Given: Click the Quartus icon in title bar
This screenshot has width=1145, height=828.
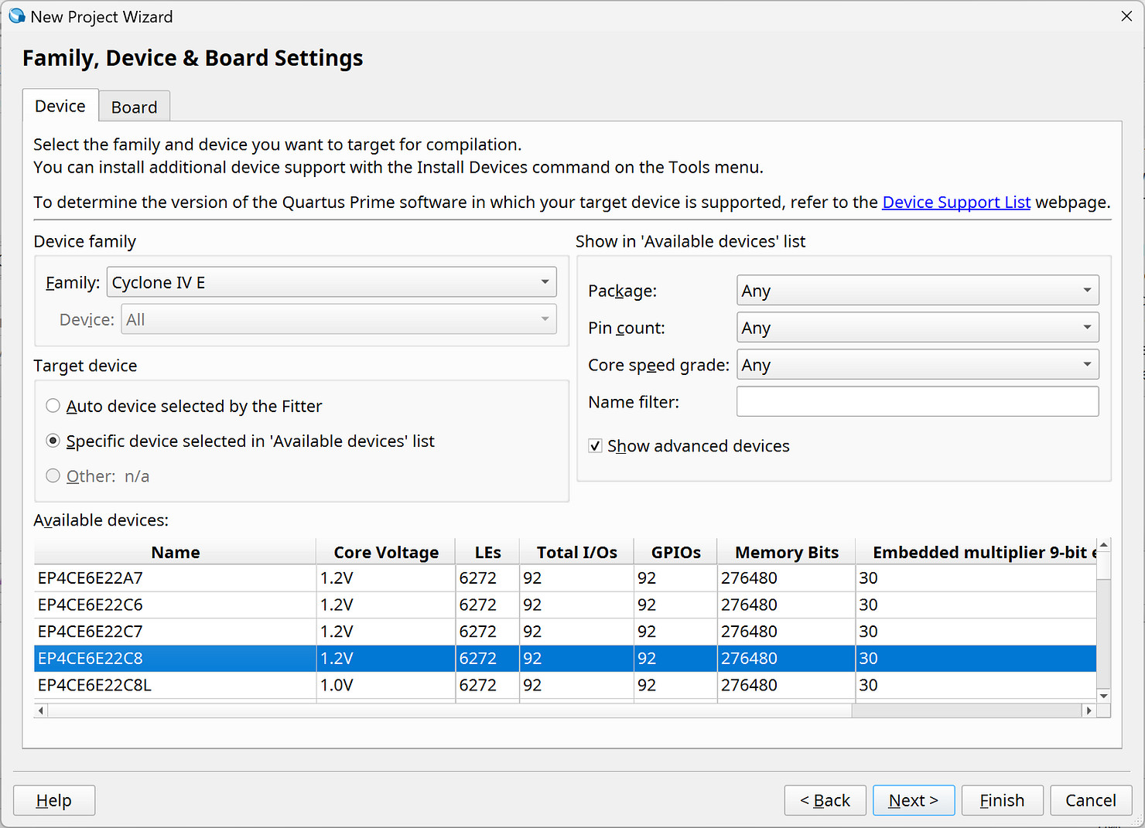Looking at the screenshot, I should tap(16, 16).
